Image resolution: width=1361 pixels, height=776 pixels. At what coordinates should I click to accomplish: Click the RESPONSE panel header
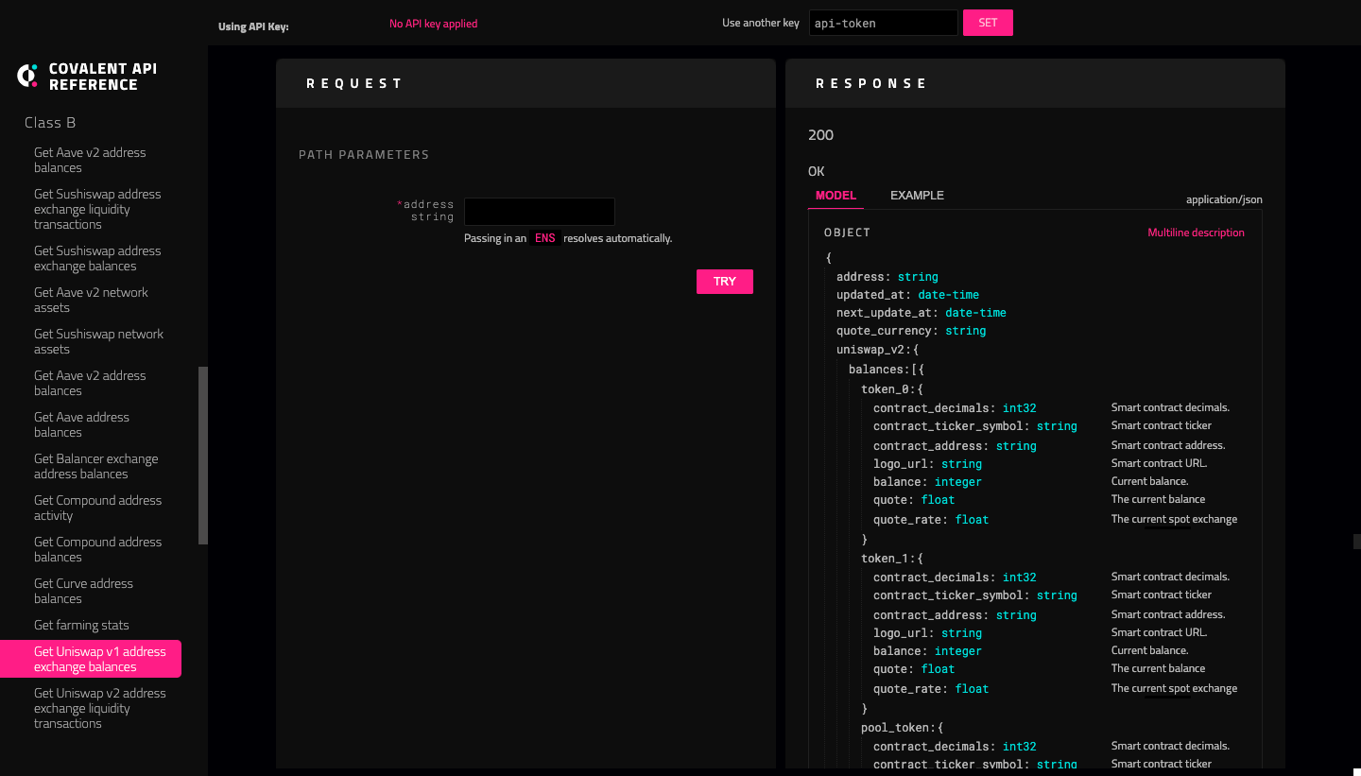[1035, 83]
